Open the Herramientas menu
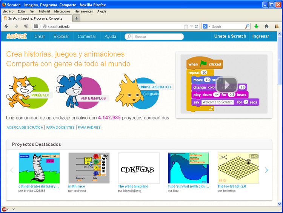The width and height of the screenshot is (283, 213). (x=84, y=11)
